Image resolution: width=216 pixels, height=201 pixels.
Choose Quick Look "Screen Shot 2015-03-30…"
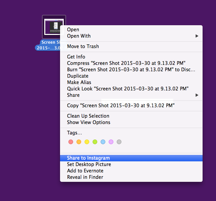(x=131, y=89)
